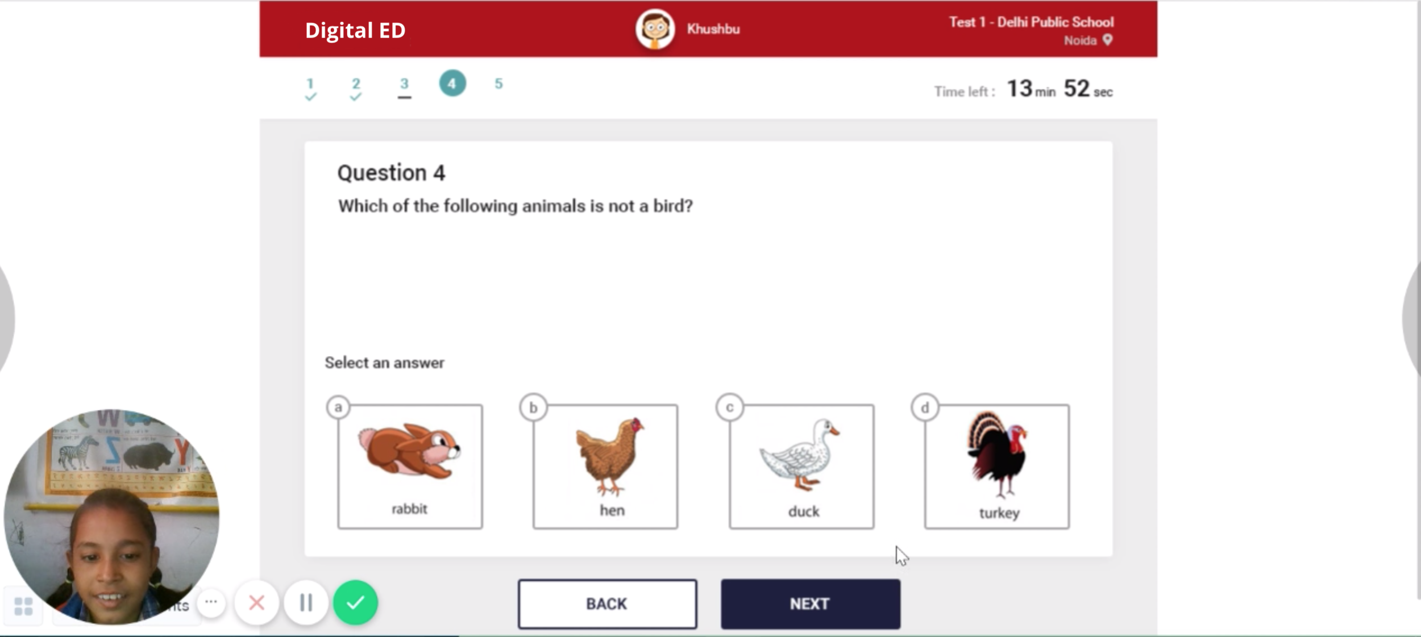Screen dimensions: 1421x637
Task: Click the webcam bubble of the student
Action: [111, 517]
